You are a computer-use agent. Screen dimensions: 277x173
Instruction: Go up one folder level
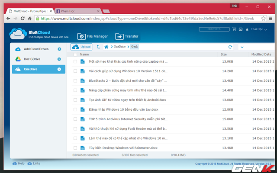(x=99, y=46)
